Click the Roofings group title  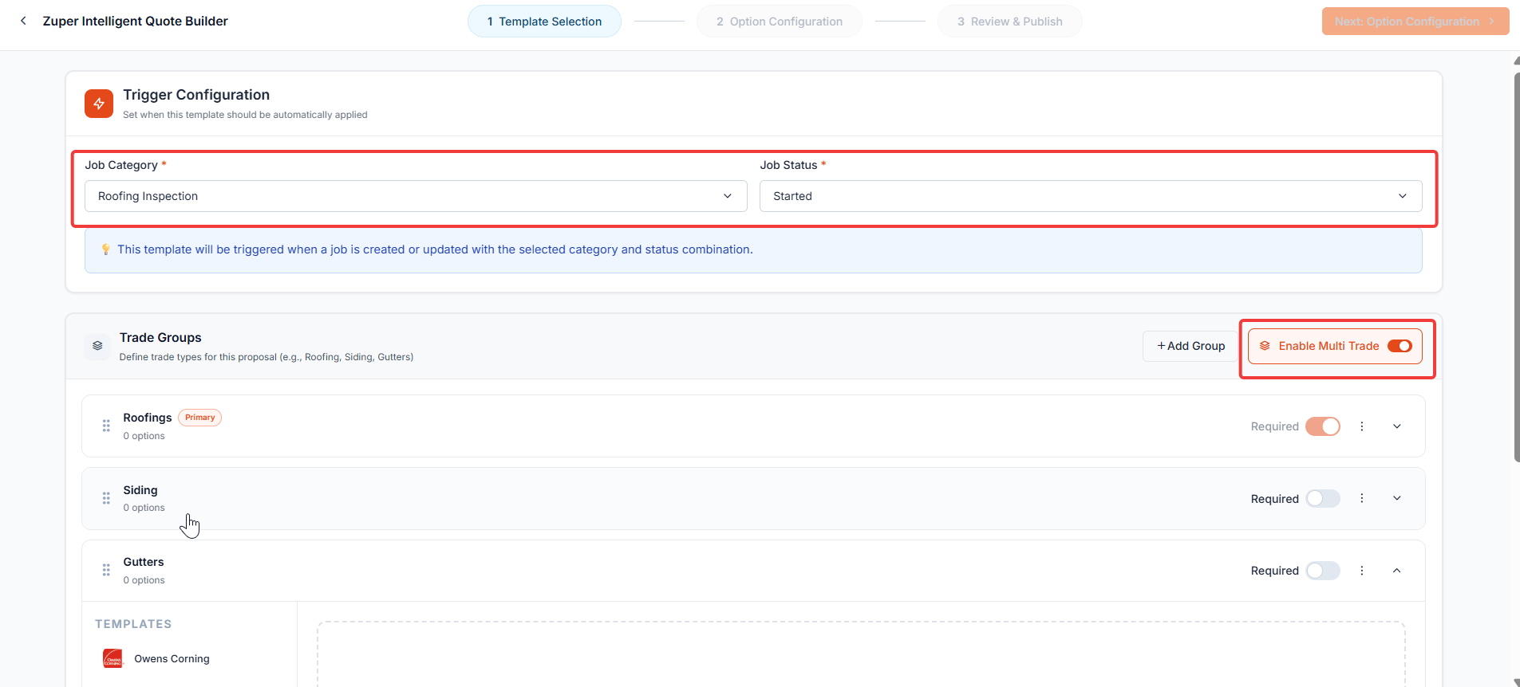click(148, 418)
